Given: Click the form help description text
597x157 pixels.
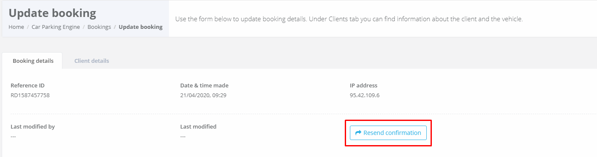Looking at the screenshot, I should click(x=349, y=19).
